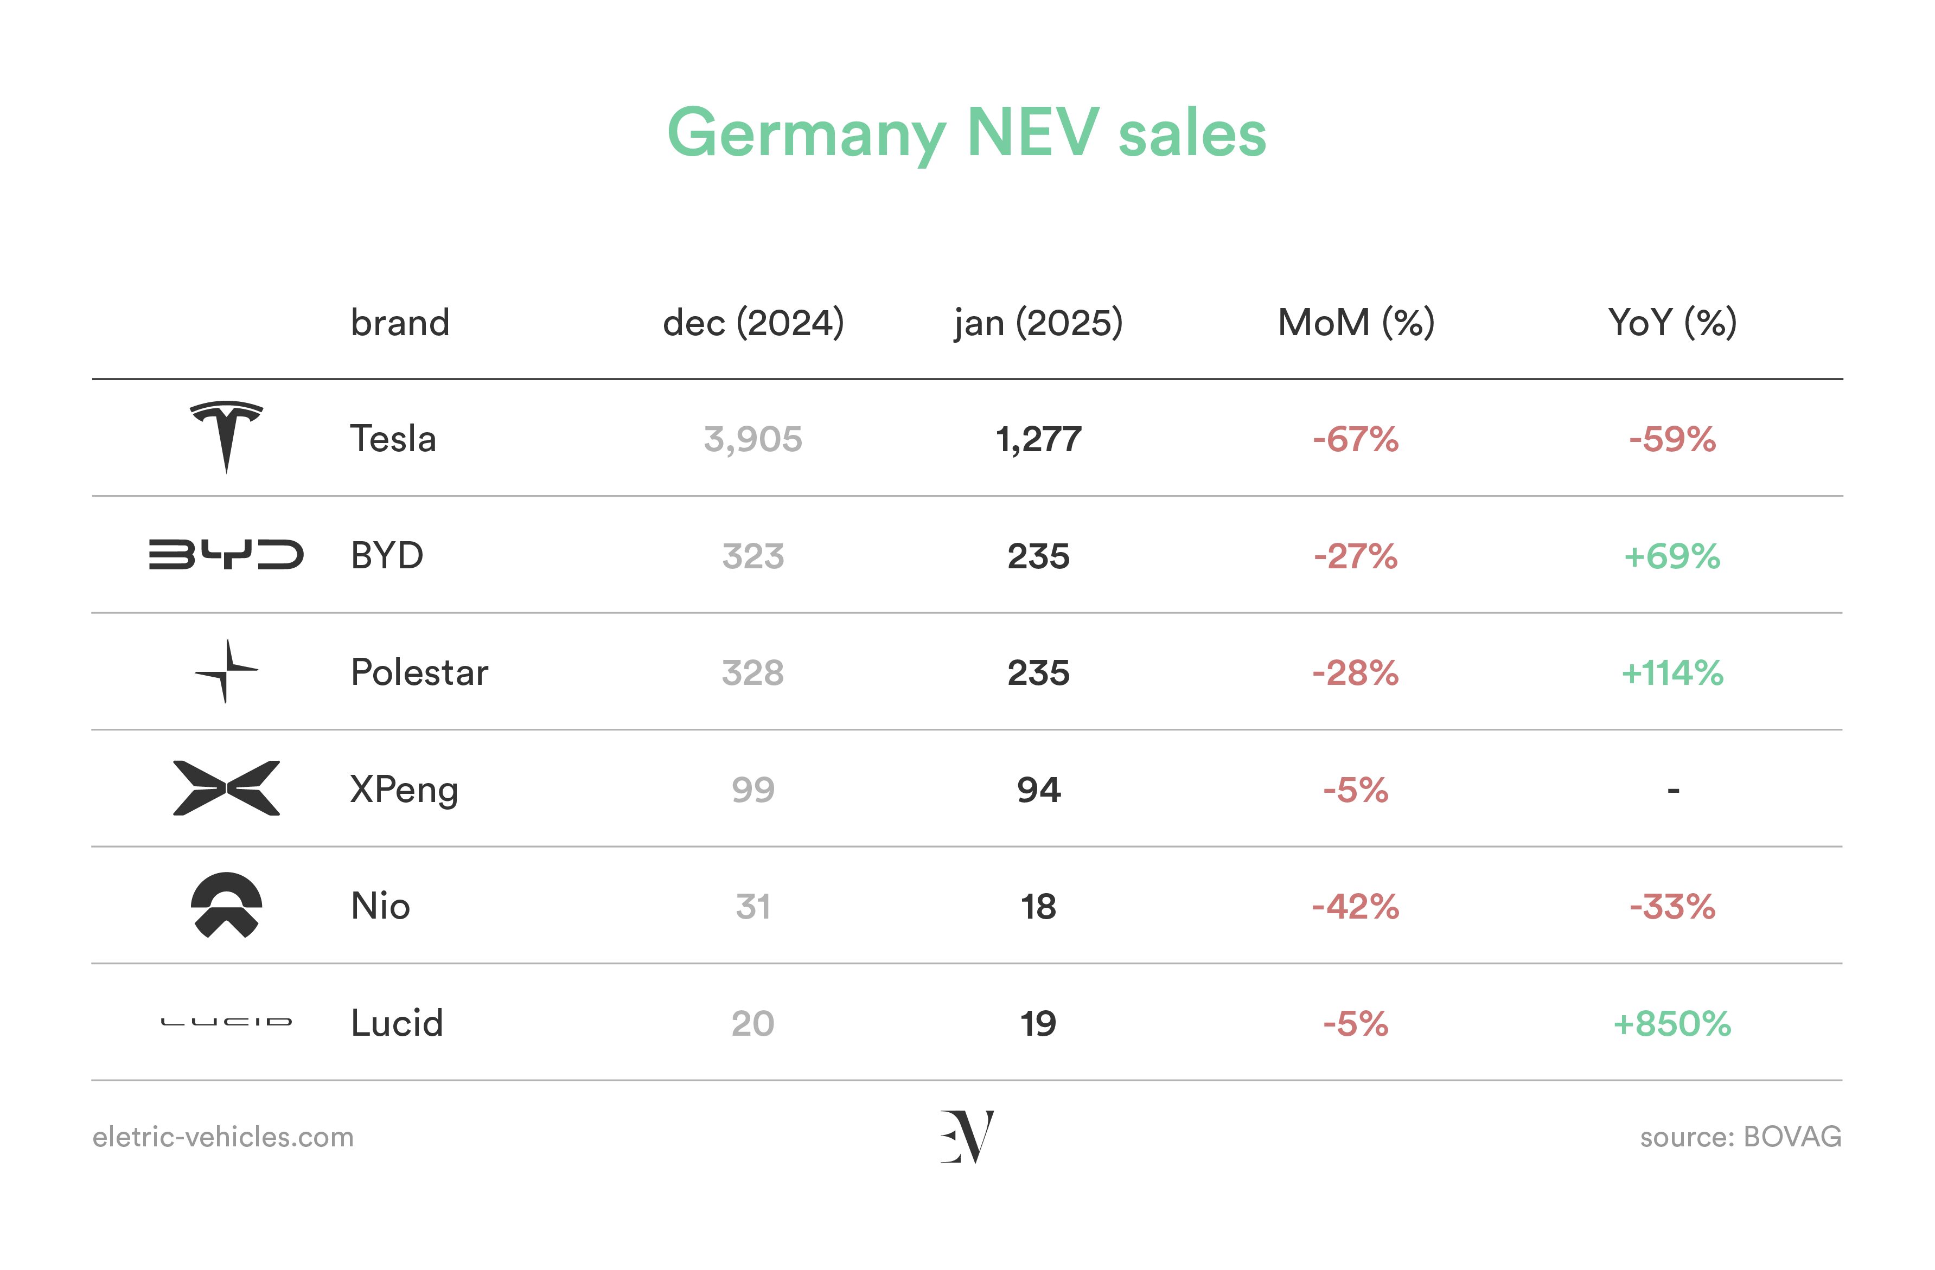Click Lucid's +850% YoY value
The image size is (1935, 1270).
(x=1672, y=1024)
